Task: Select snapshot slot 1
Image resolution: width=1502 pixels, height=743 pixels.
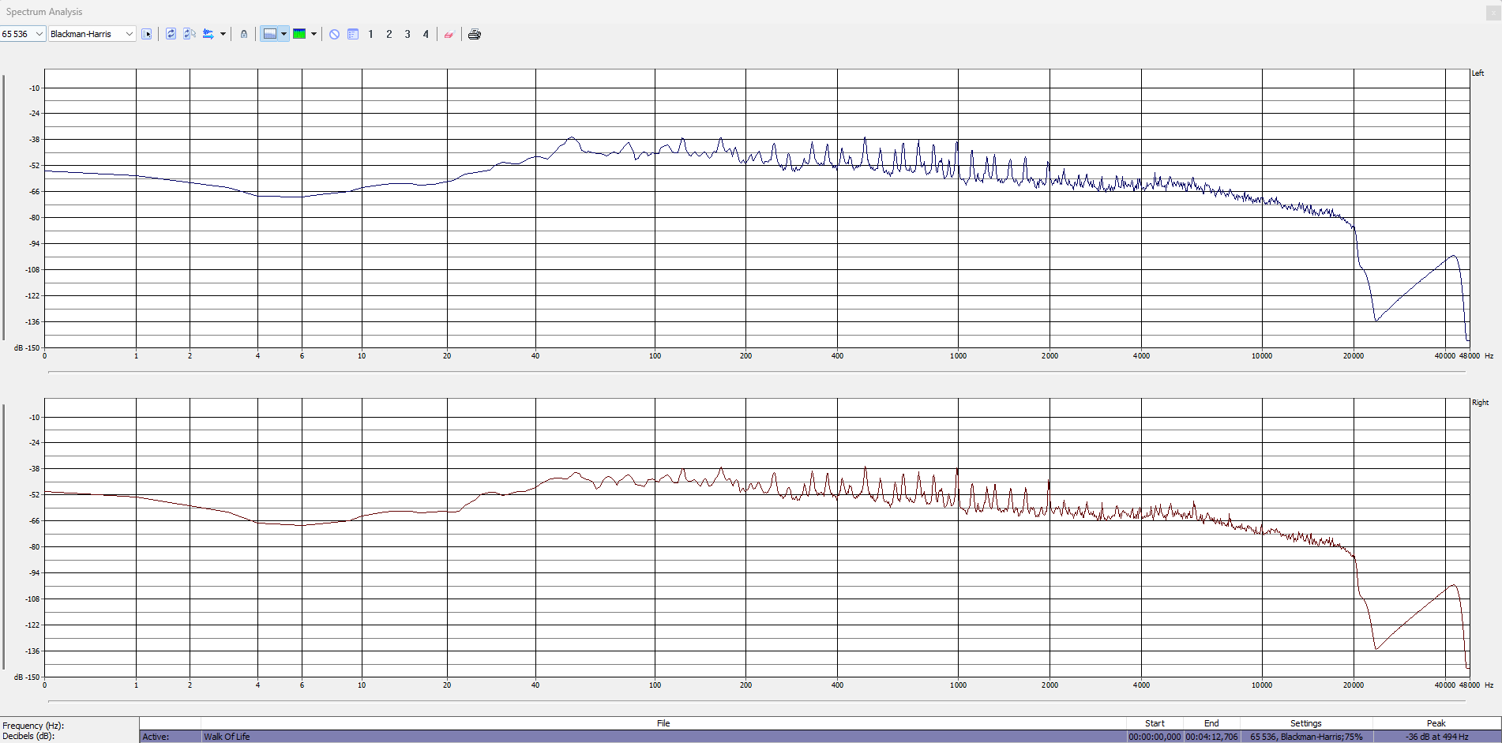Action: pos(370,34)
